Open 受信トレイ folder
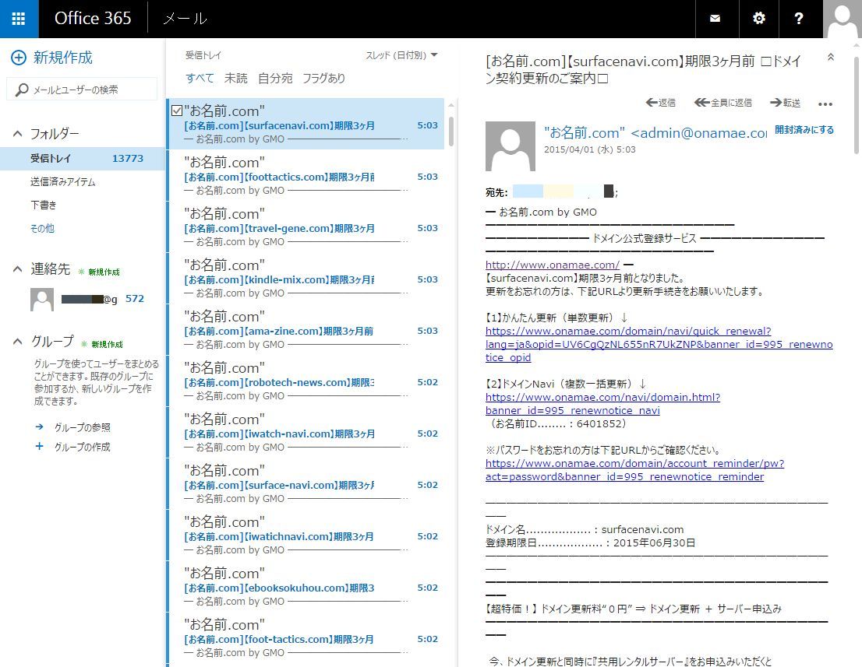Screen dimensions: 862x667 [83, 159]
